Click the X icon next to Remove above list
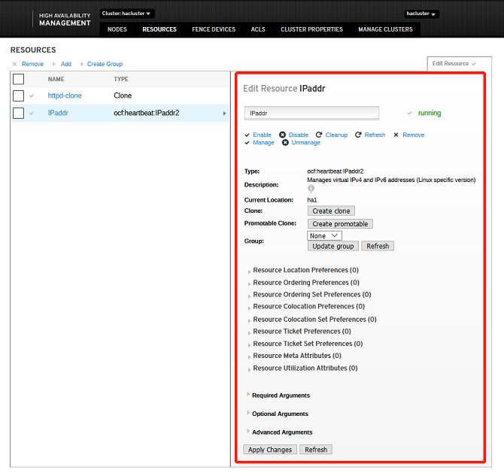This screenshot has width=504, height=476. tap(14, 64)
